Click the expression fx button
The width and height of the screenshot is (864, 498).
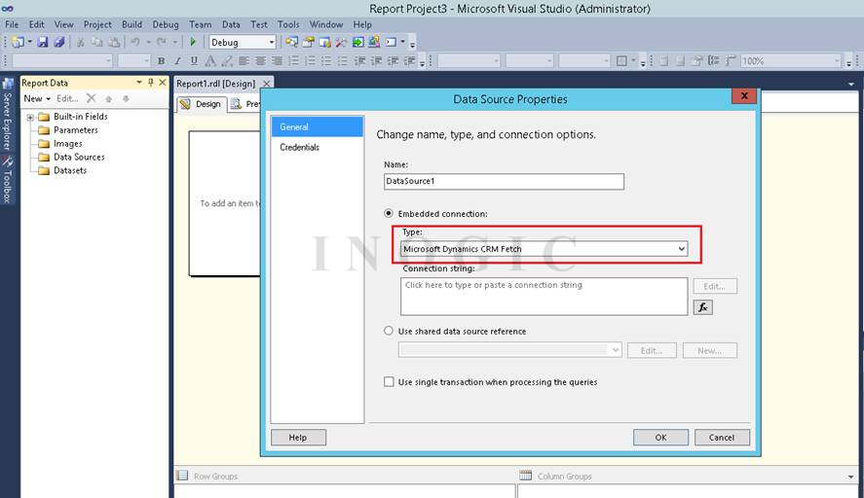702,307
